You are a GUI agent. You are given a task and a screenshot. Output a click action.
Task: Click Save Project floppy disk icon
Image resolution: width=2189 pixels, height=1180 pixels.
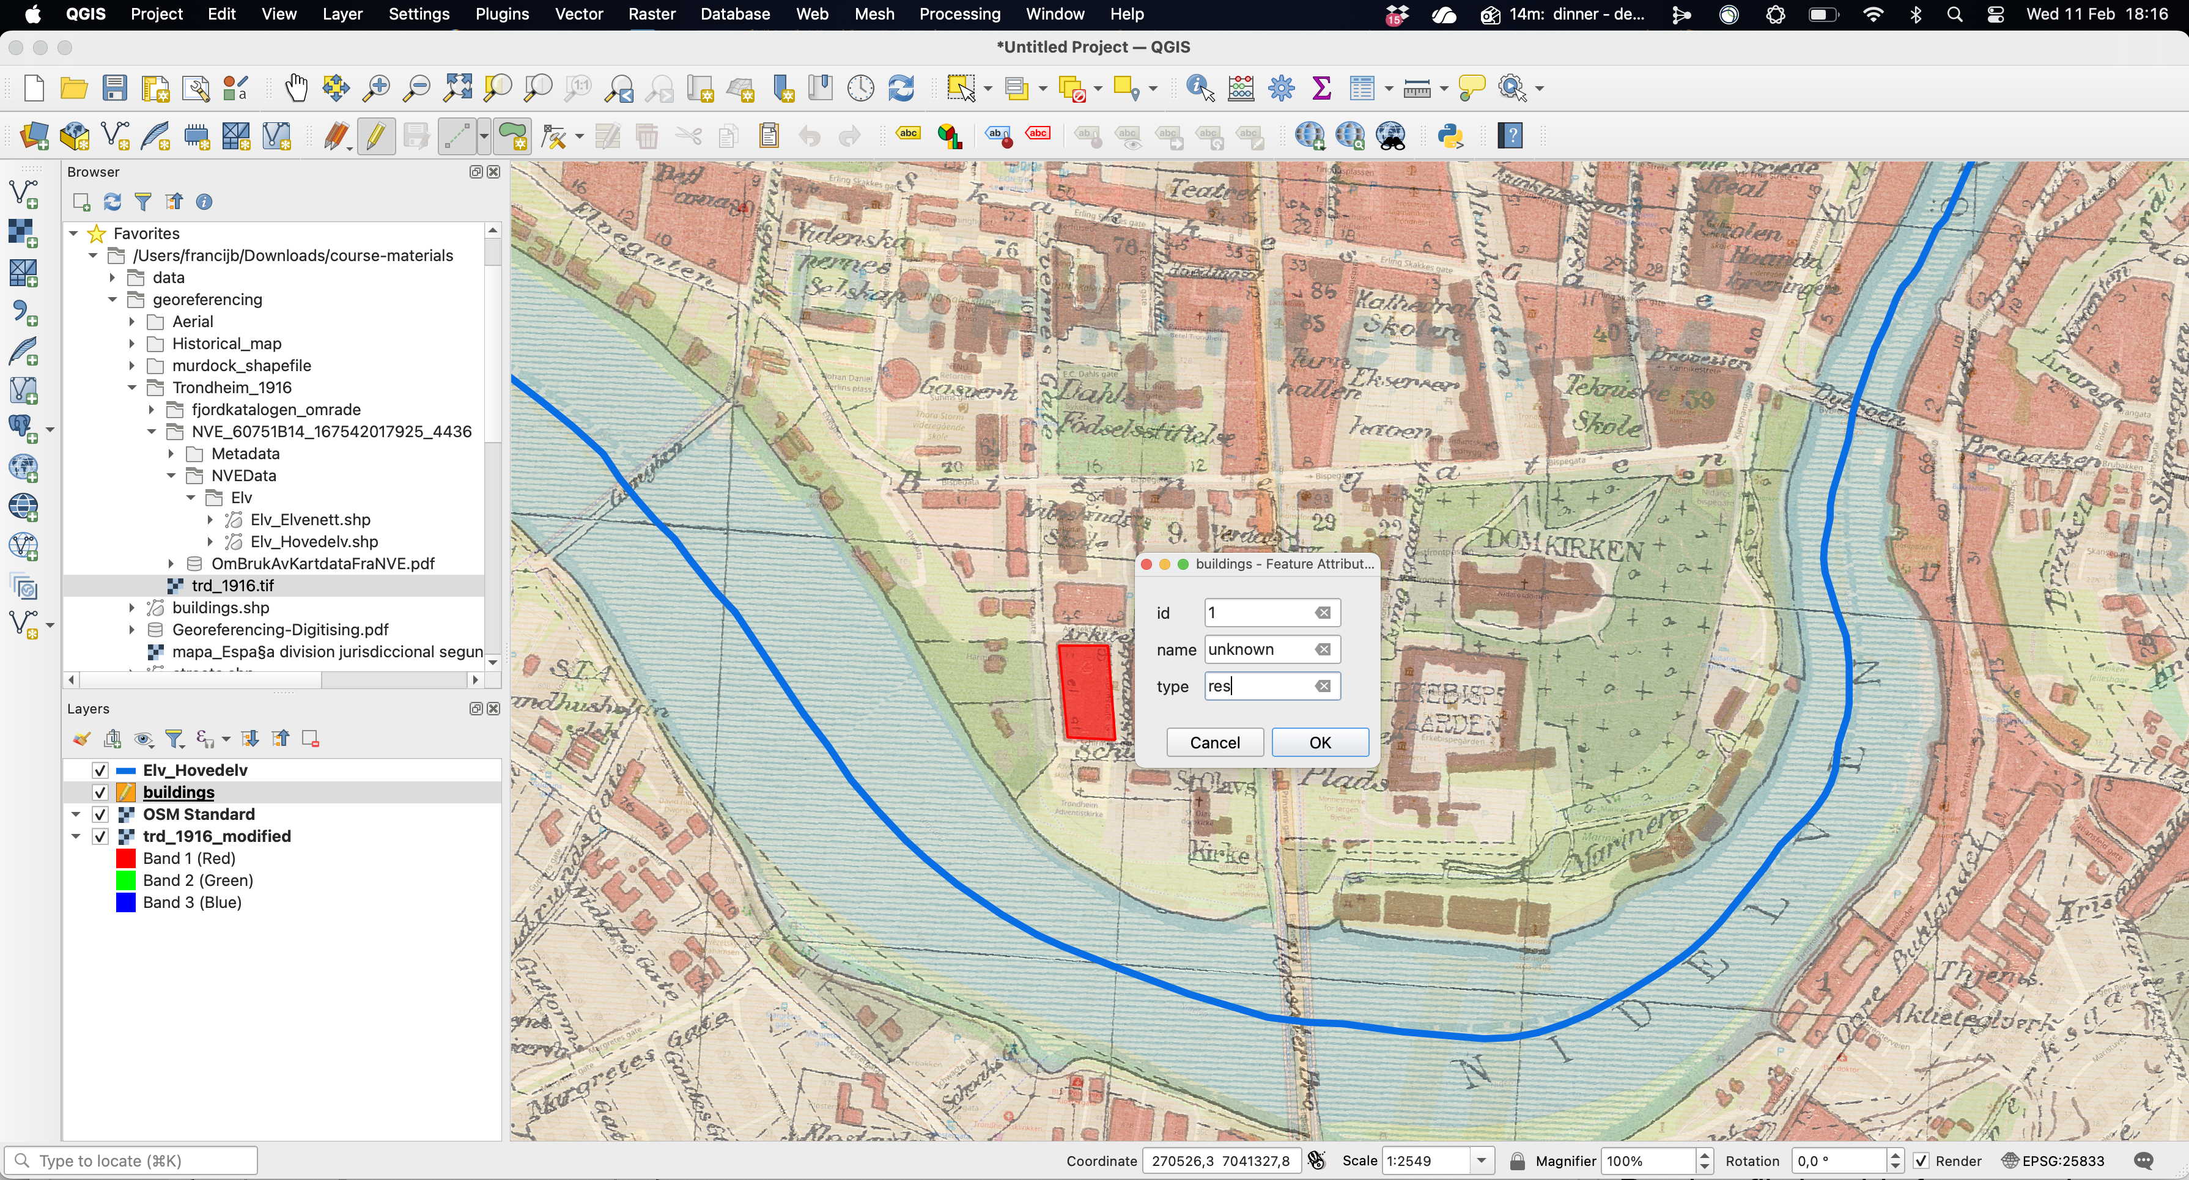(x=115, y=89)
